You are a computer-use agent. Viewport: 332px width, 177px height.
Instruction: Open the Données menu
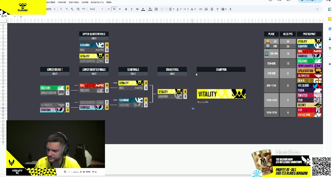(x=74, y=2)
